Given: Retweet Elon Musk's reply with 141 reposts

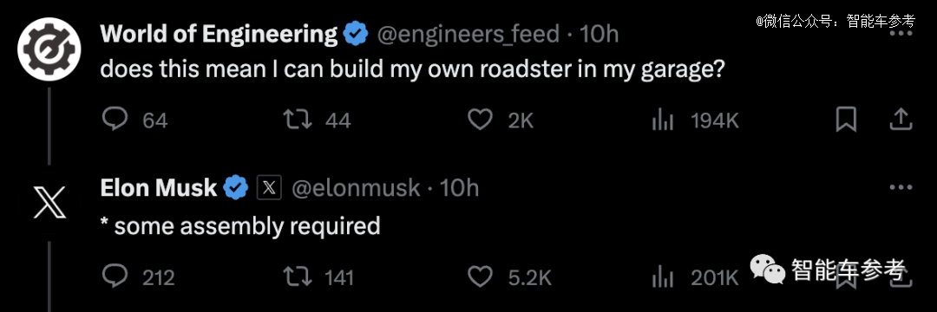Looking at the screenshot, I should [x=298, y=276].
